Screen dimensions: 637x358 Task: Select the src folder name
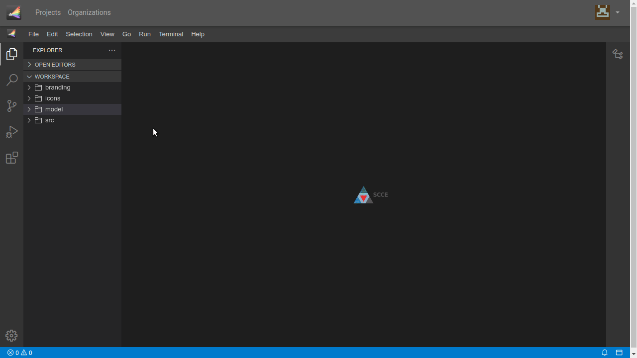coord(50,120)
